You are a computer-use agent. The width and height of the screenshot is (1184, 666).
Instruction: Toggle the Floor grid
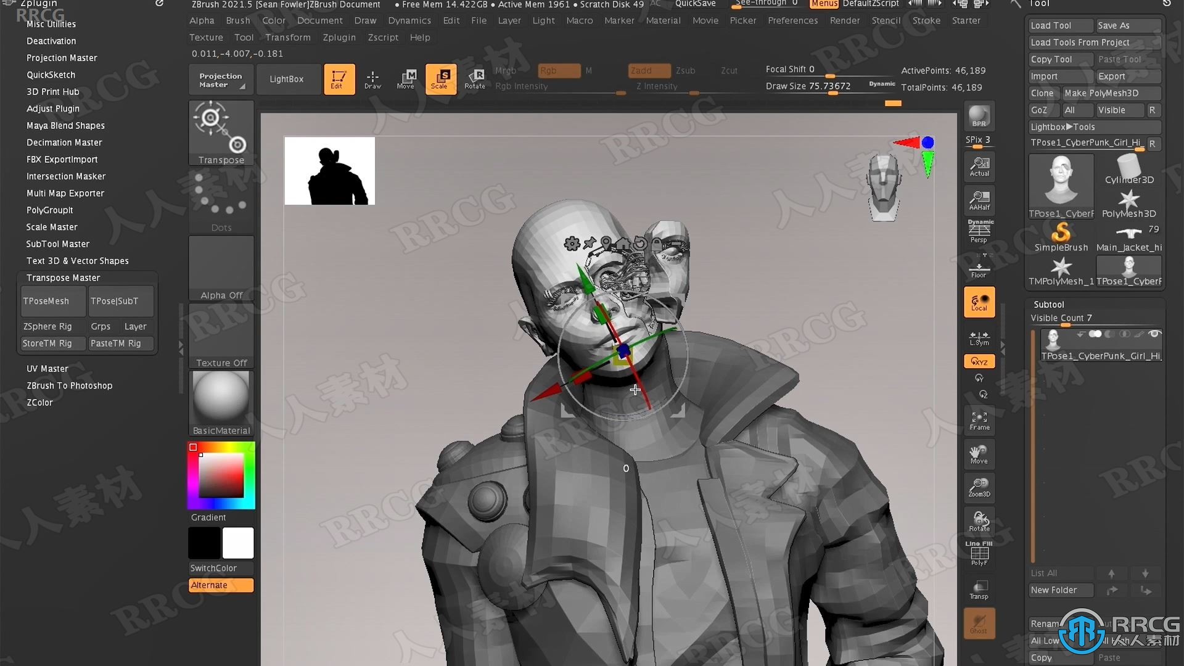pyautogui.click(x=979, y=268)
